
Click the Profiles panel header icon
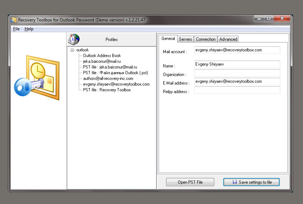point(74,39)
